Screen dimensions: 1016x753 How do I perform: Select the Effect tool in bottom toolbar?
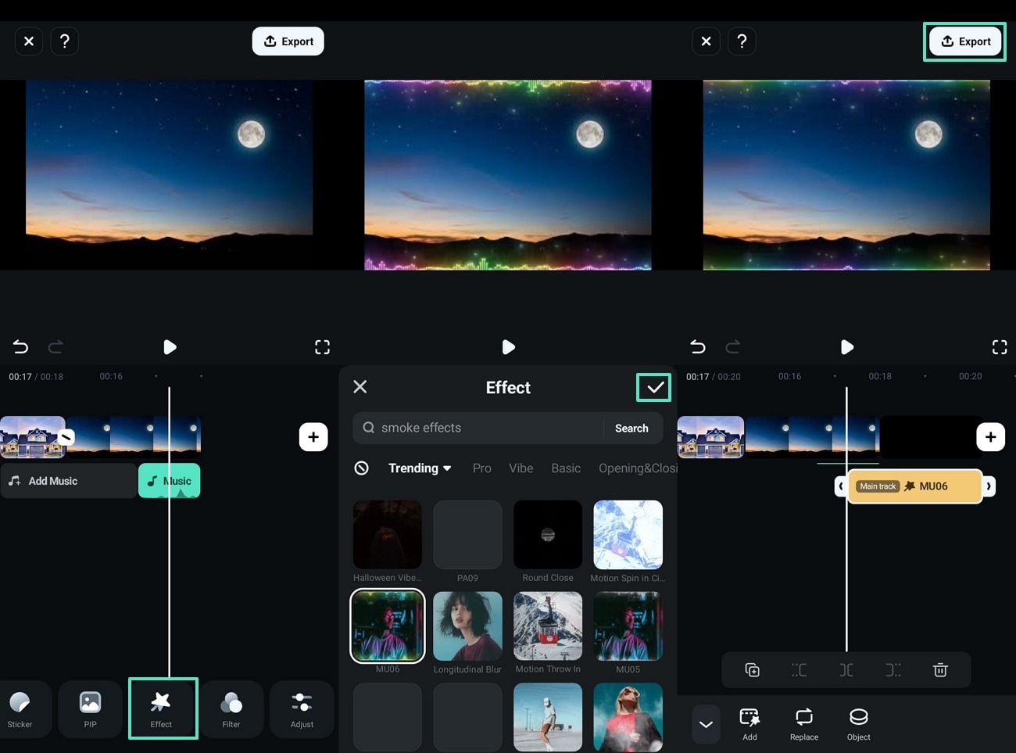coord(162,709)
